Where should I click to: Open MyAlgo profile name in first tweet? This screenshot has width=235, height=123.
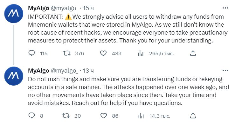pos(38,8)
